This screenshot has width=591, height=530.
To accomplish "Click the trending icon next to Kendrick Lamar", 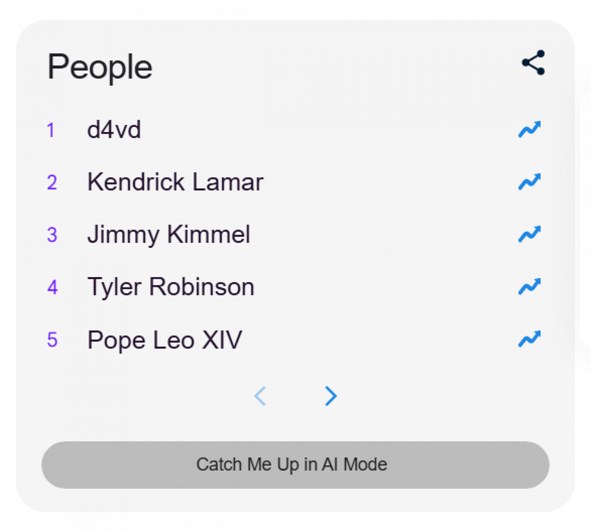I will point(529,182).
